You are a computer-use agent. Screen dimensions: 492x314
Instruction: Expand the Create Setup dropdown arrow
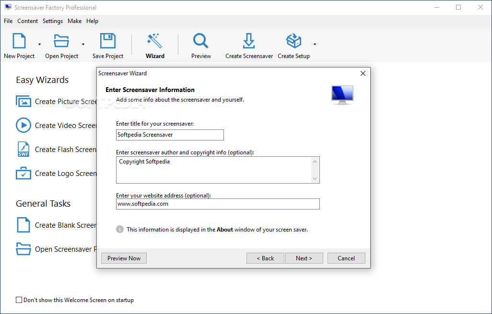pyautogui.click(x=315, y=44)
